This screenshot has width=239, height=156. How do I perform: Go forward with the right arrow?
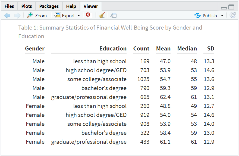[17, 15]
